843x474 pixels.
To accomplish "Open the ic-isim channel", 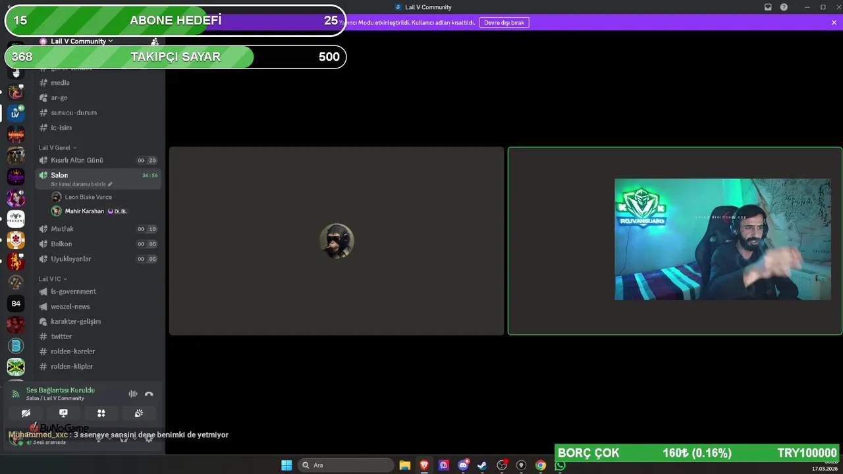I will (97, 128).
